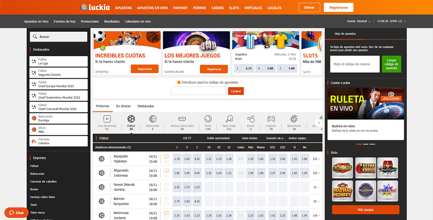Open the Balonmano sport icon
Viewport: 433px width, 220px height.
[294, 119]
